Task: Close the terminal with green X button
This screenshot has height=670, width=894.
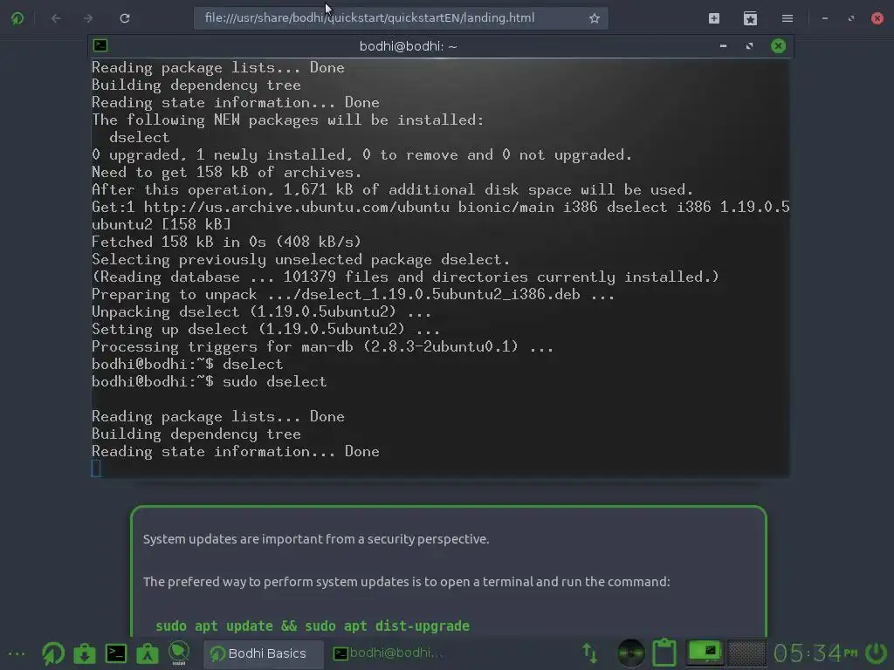Action: (778, 45)
